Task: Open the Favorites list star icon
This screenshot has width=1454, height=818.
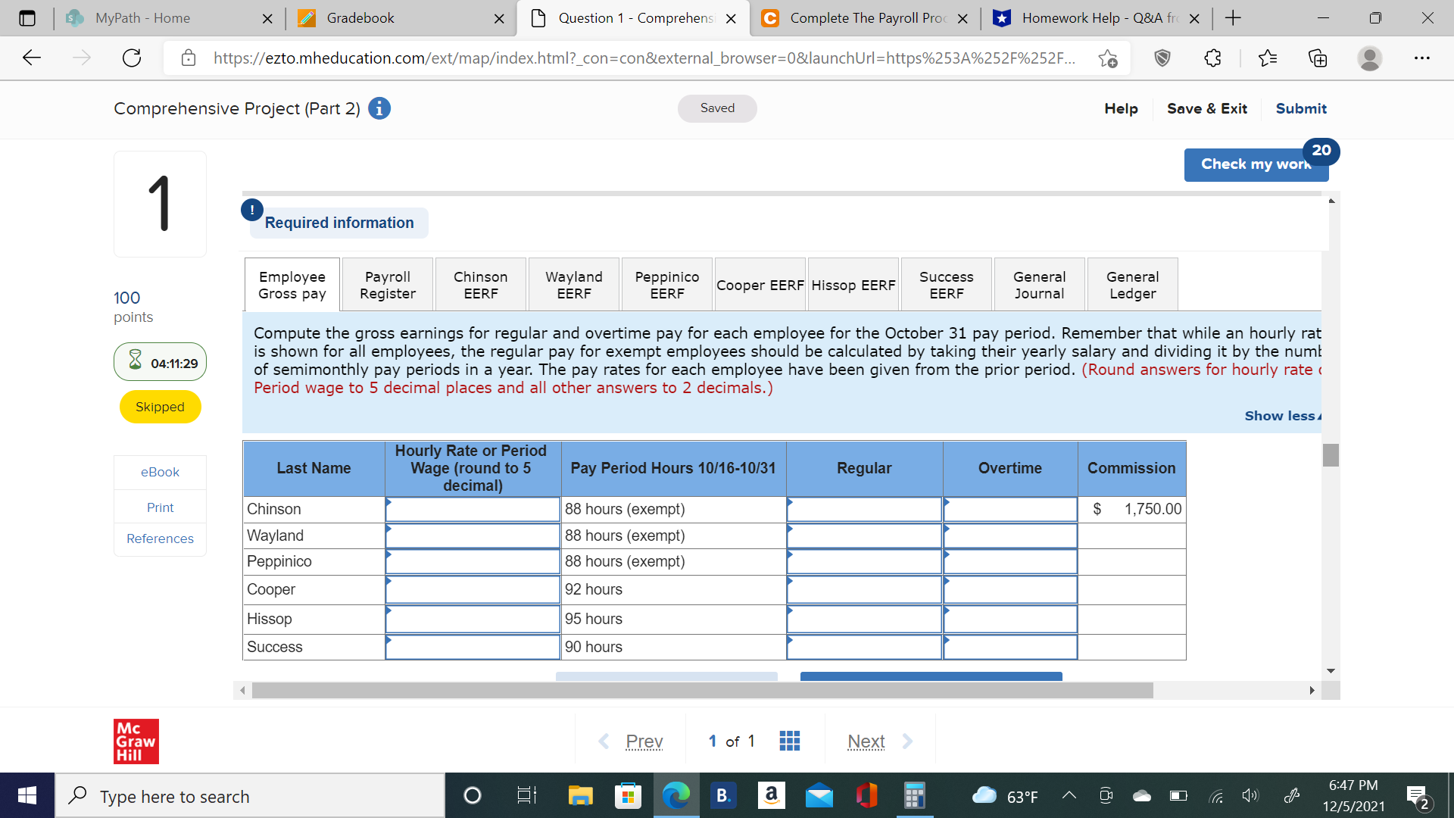Action: pos(1268,58)
